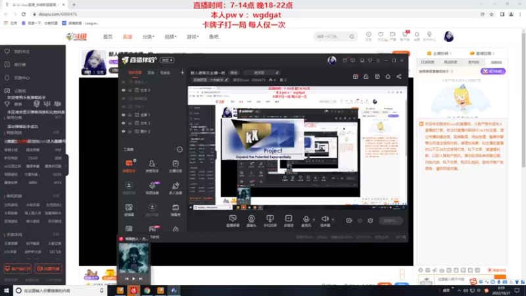Add a new scene with plus icon

click(182, 72)
